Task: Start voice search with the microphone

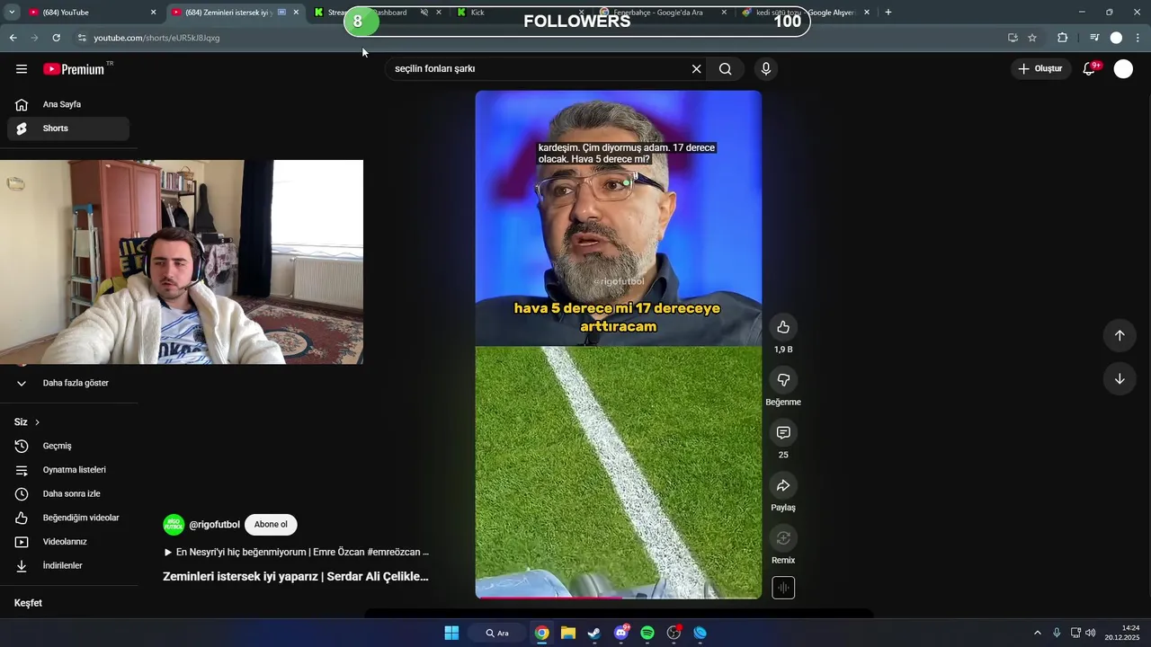Action: coord(766,69)
